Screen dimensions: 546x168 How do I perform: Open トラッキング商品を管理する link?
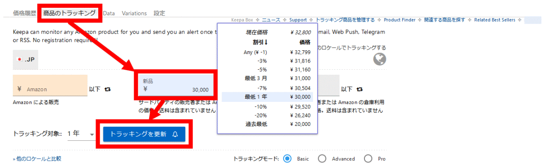[x=345, y=20]
